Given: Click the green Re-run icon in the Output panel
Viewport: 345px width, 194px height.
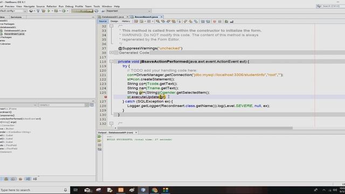Looking at the screenshot, I should pos(99,136).
